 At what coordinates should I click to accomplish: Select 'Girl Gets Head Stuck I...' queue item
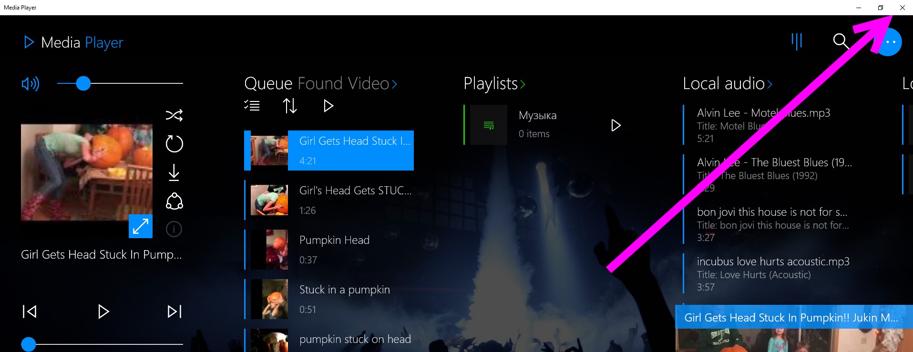[329, 151]
